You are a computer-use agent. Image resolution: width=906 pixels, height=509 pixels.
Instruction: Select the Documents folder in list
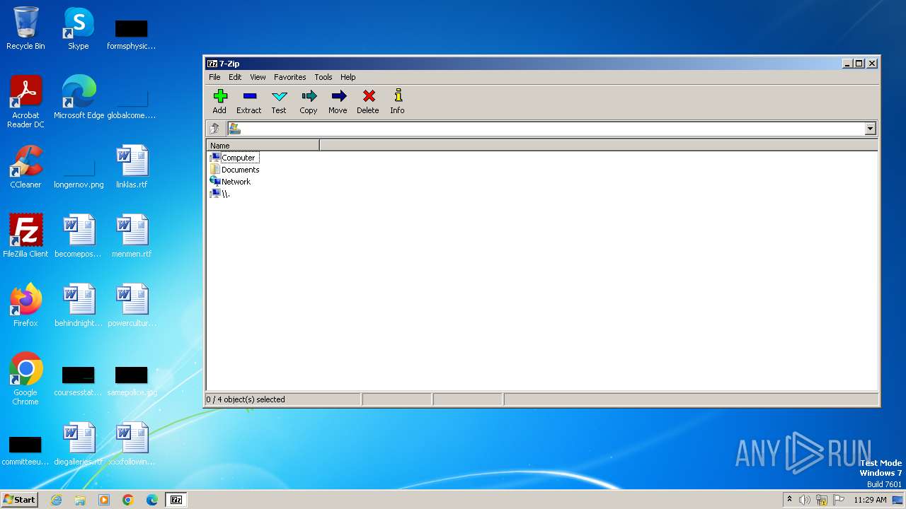(x=235, y=170)
